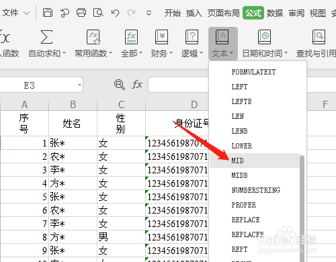Click the 全部 functions icon

point(131,37)
